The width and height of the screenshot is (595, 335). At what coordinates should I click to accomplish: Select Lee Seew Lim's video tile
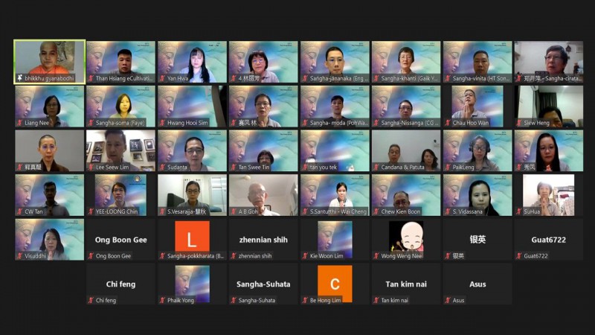click(x=120, y=149)
